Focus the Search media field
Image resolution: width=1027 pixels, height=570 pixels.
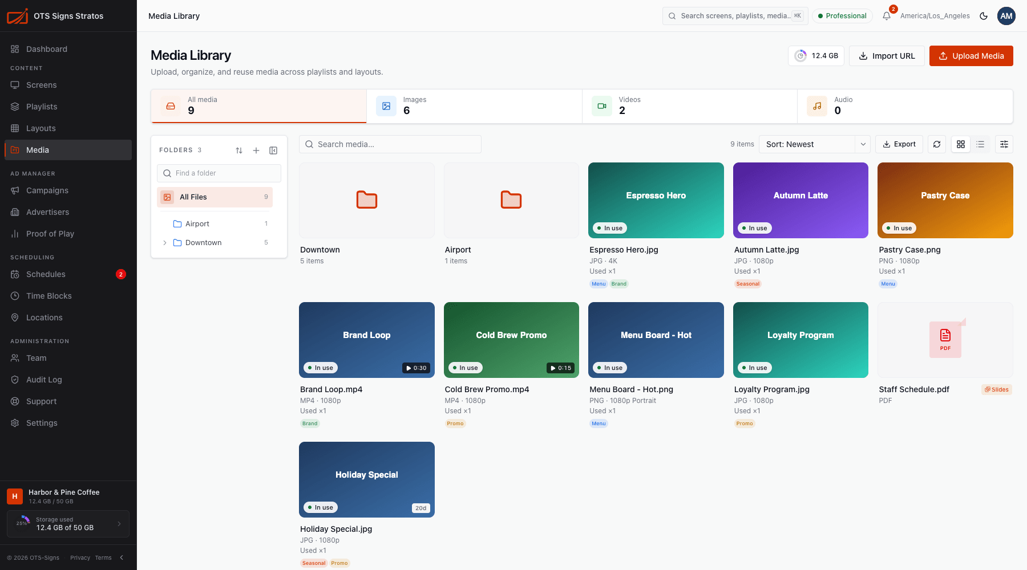pos(390,144)
